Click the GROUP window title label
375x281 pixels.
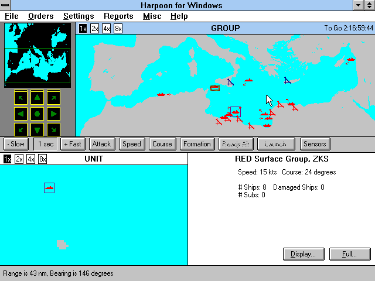click(x=225, y=28)
